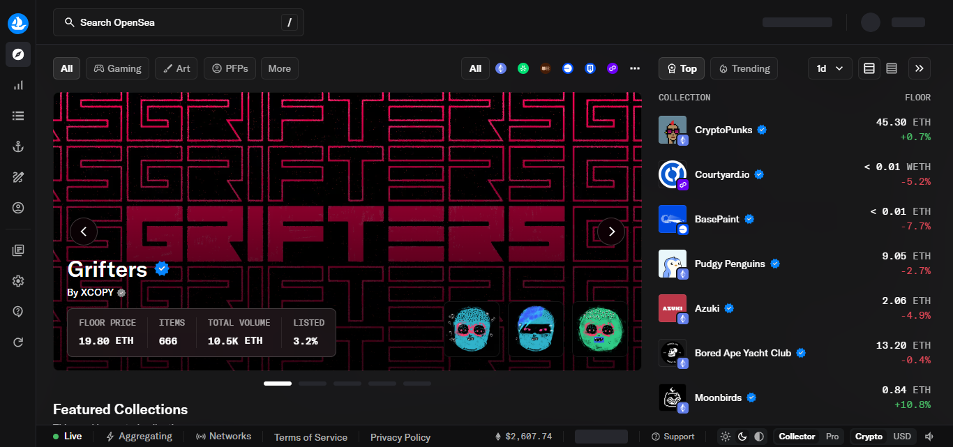Show more chains via three-dot icon
953x447 pixels.
pos(635,68)
